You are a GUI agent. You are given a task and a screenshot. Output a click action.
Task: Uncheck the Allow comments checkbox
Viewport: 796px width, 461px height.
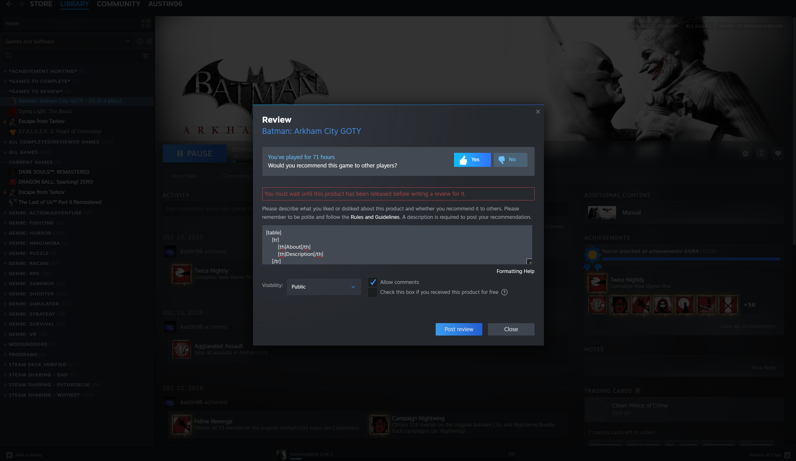[x=373, y=282]
